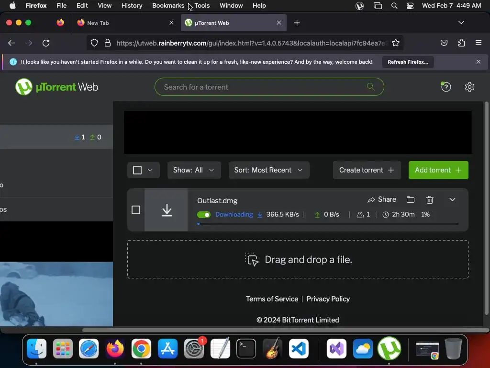The height and width of the screenshot is (368, 490).
Task: Click the browser address bar URL
Action: click(252, 43)
